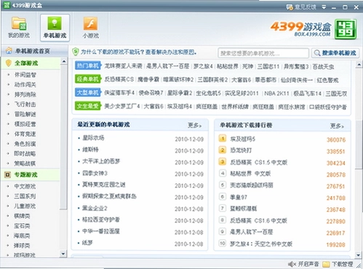Click rank 6 badge beside 拳皇97
This screenshot has width=363, height=269.
click(x=223, y=196)
